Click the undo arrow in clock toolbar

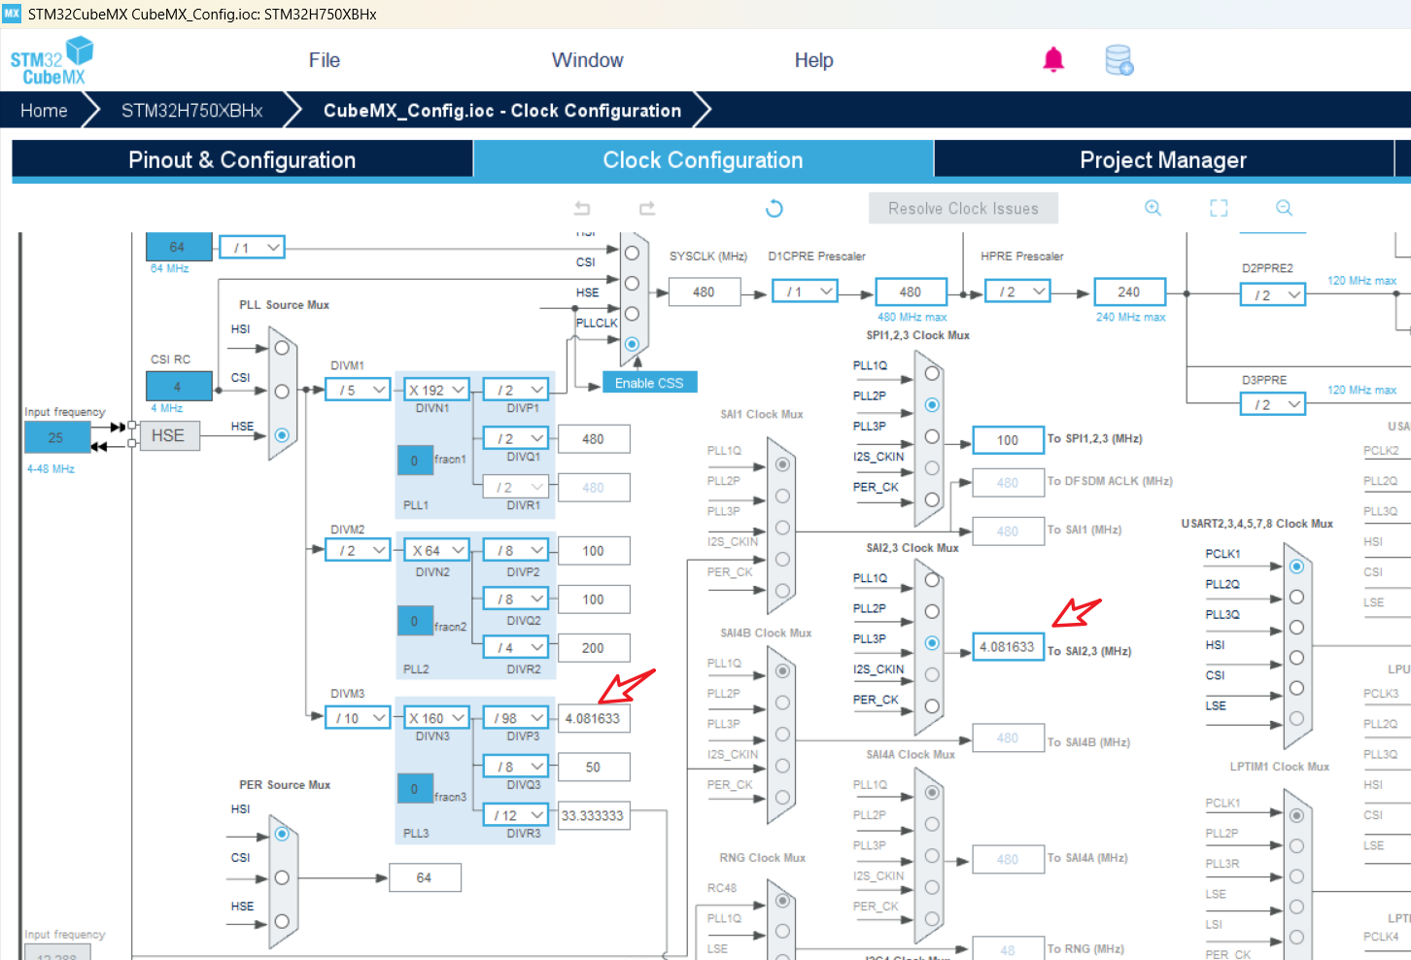(x=582, y=208)
